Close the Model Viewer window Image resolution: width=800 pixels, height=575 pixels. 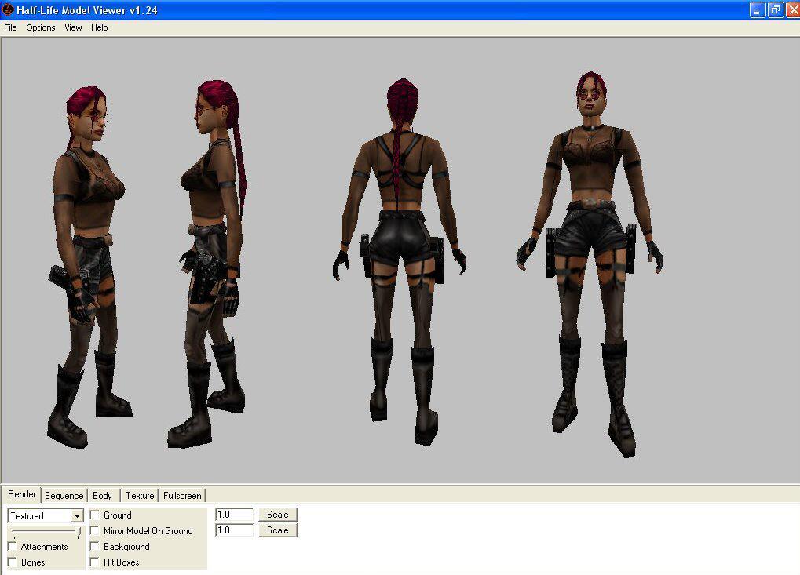coord(794,9)
